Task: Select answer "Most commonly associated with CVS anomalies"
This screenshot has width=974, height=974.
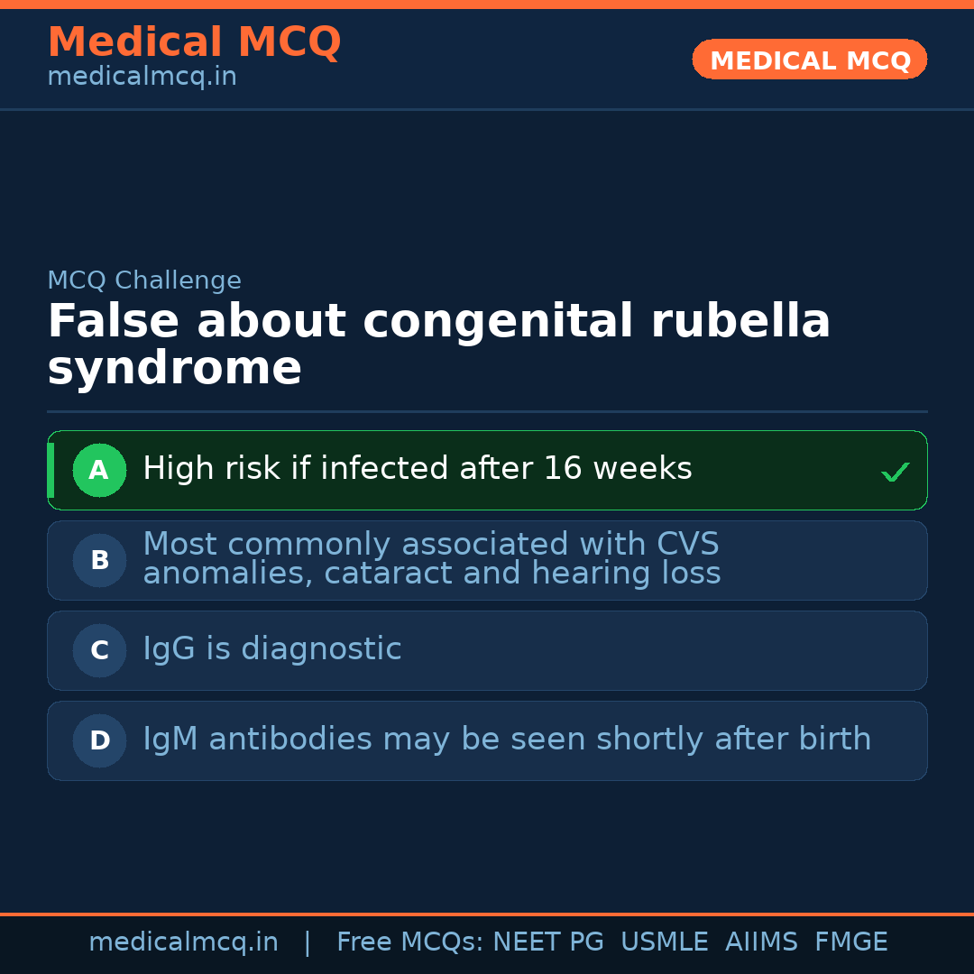Action: (x=431, y=559)
